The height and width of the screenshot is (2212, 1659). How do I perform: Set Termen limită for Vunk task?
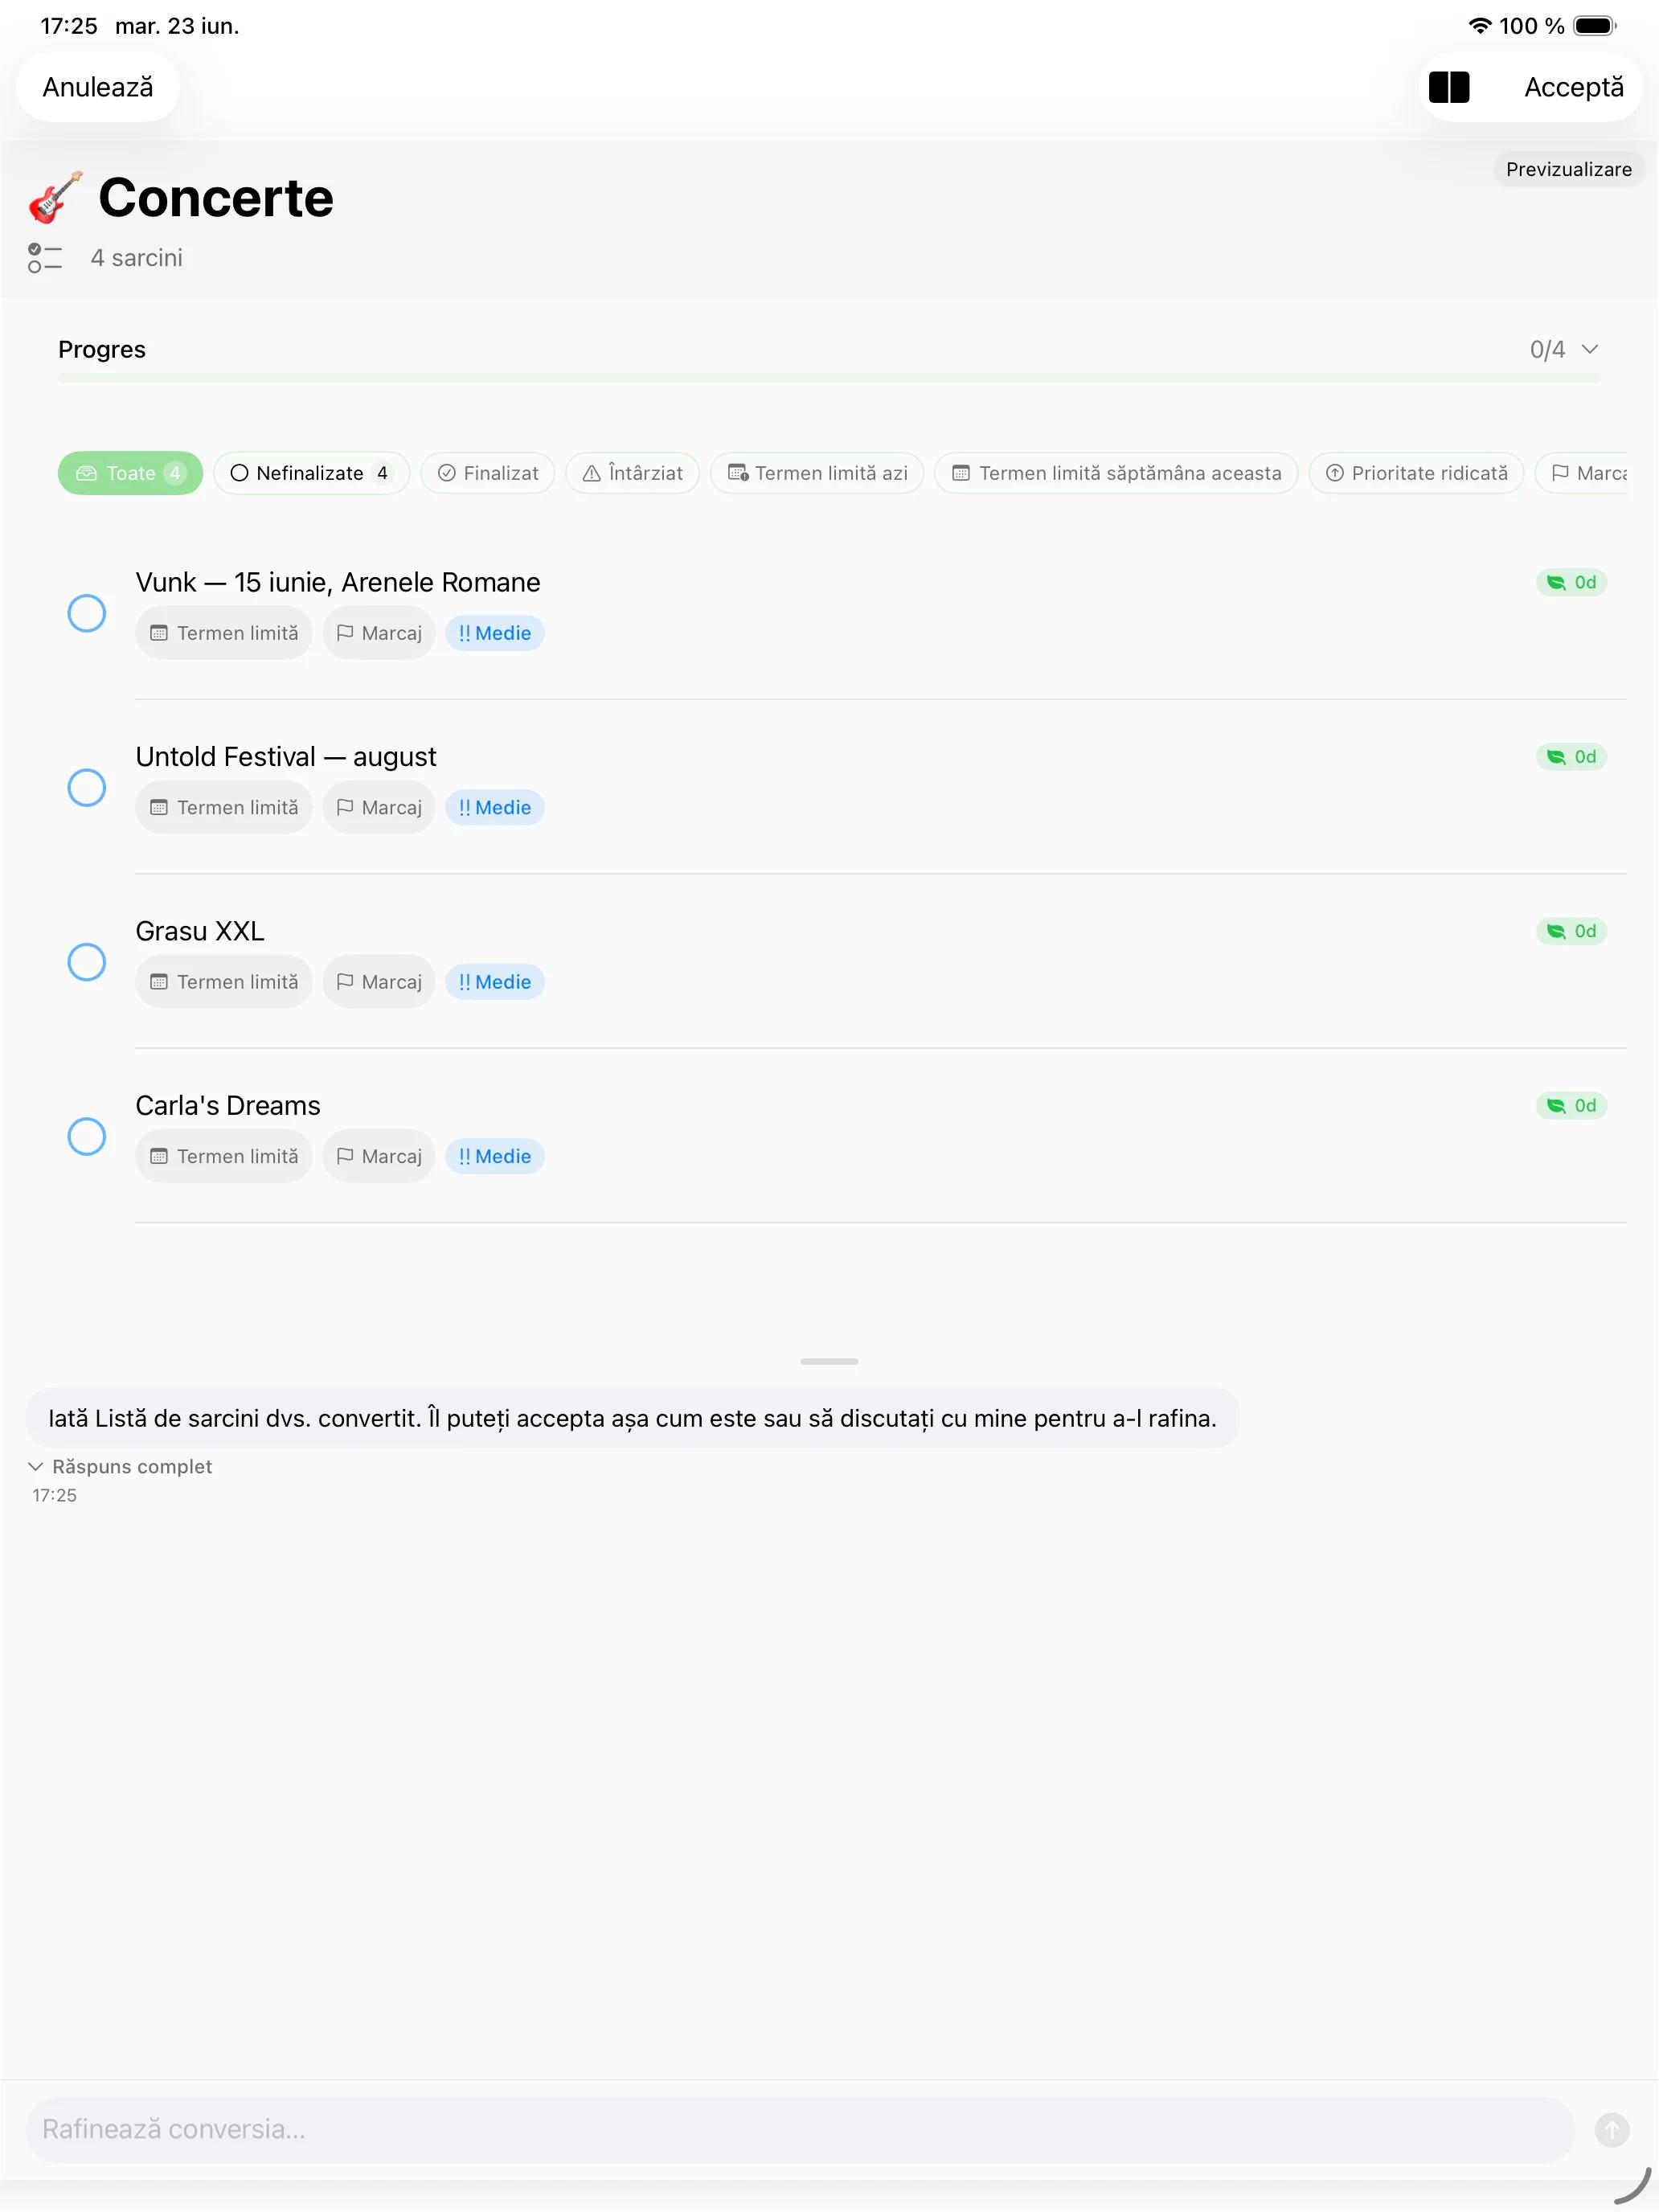tap(224, 633)
